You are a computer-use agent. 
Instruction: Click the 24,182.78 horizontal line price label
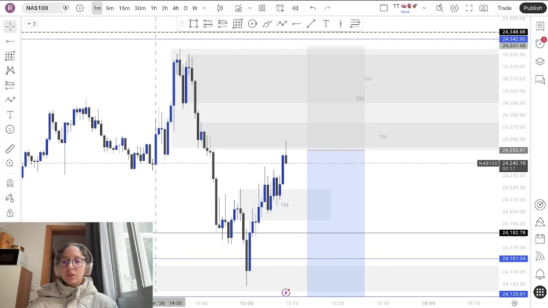tap(513, 233)
